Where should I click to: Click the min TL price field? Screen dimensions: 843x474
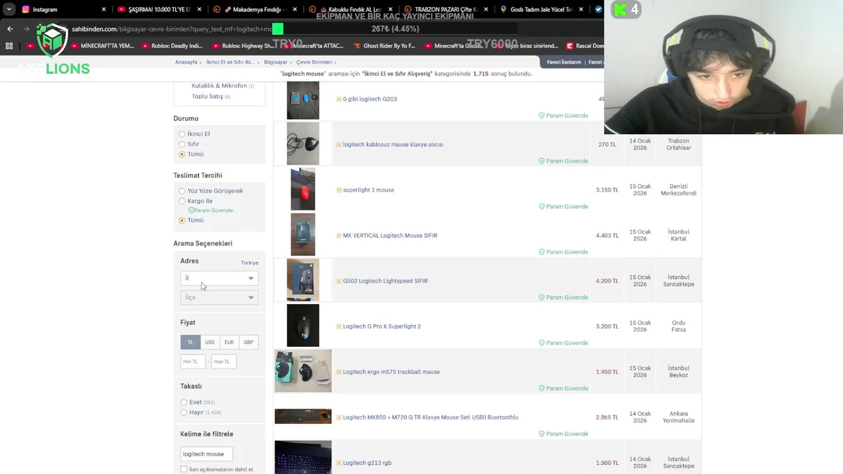click(x=193, y=361)
